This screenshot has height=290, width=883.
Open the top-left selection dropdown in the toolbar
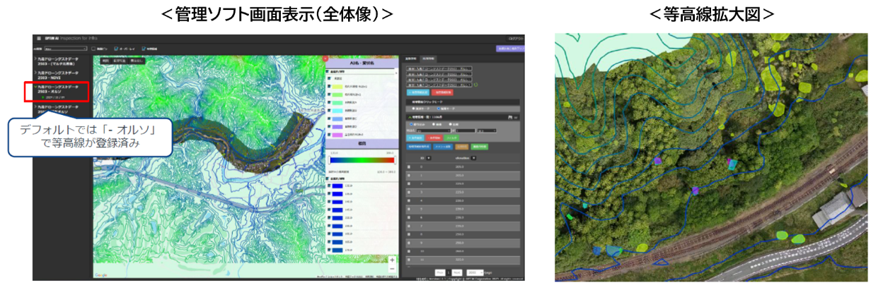click(x=66, y=49)
